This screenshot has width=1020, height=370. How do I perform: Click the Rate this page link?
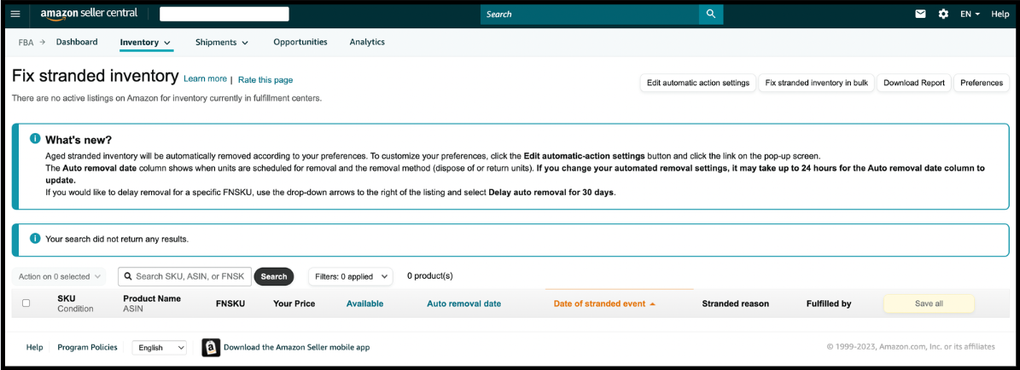coord(265,80)
